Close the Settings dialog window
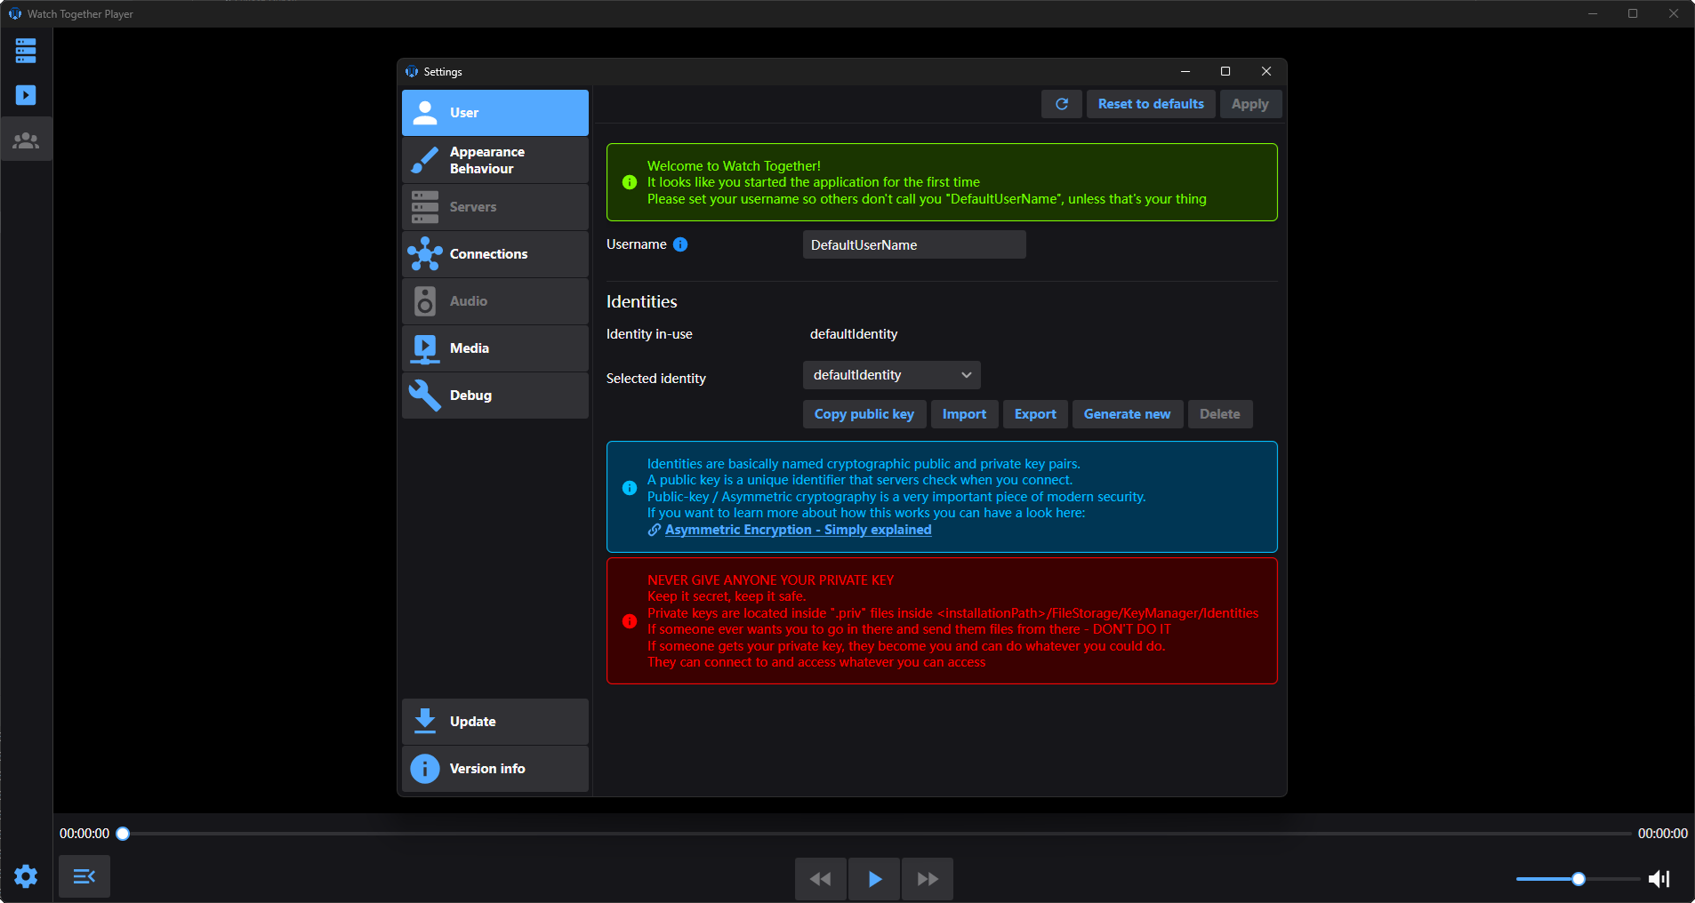The height and width of the screenshot is (903, 1695). (x=1266, y=71)
